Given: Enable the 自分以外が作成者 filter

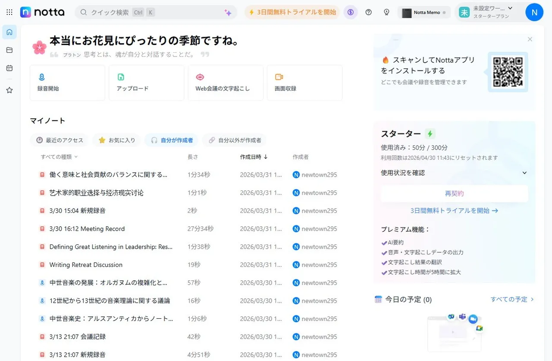Looking at the screenshot, I should (234, 140).
